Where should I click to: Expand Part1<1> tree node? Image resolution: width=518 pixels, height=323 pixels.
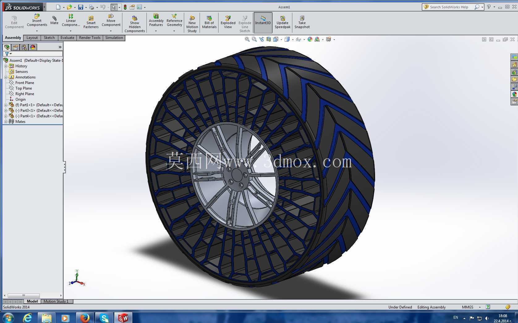6,105
